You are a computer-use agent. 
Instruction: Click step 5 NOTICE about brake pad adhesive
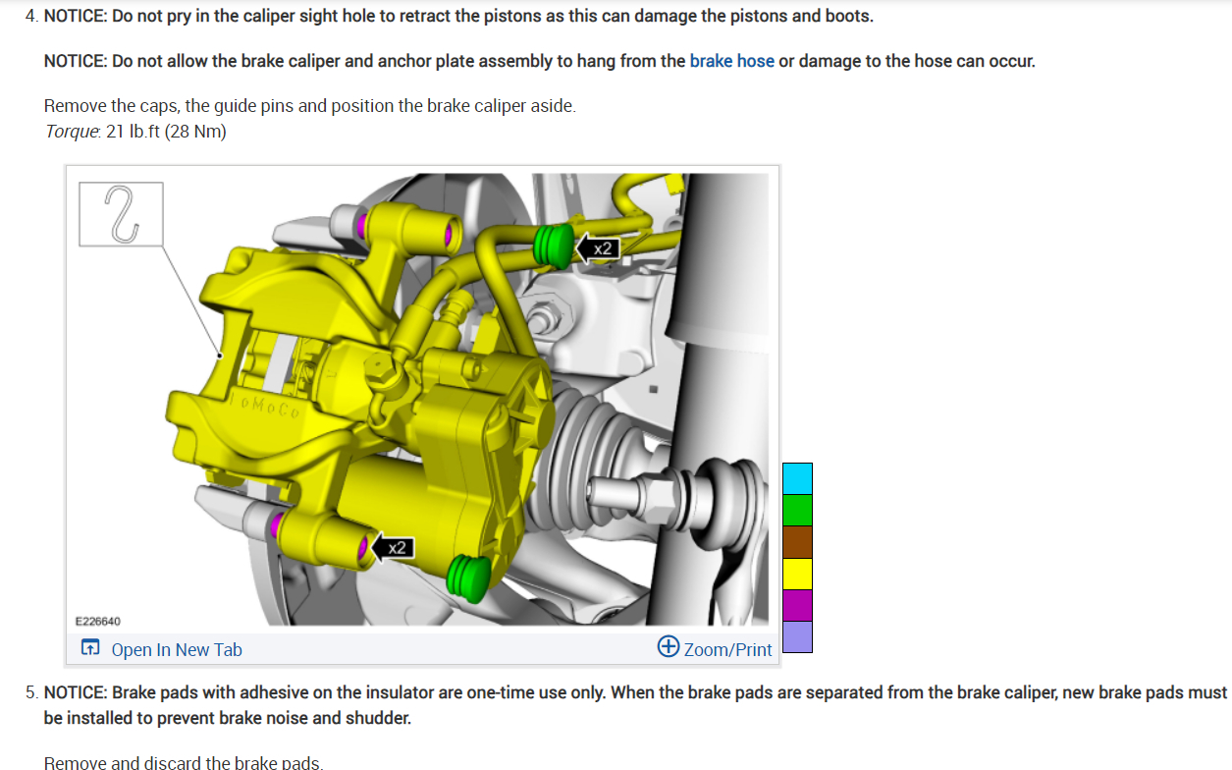(635, 705)
